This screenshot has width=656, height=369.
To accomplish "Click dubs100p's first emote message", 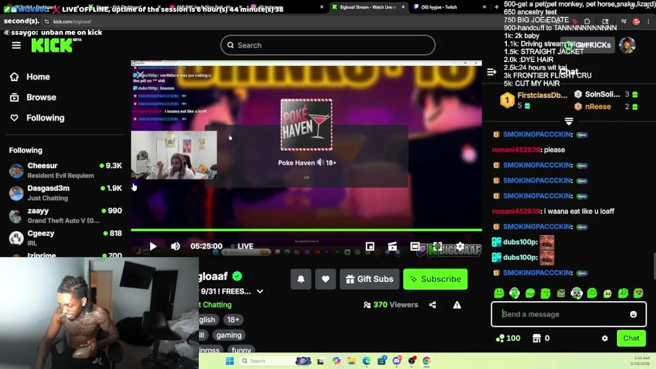I will 523,242.
